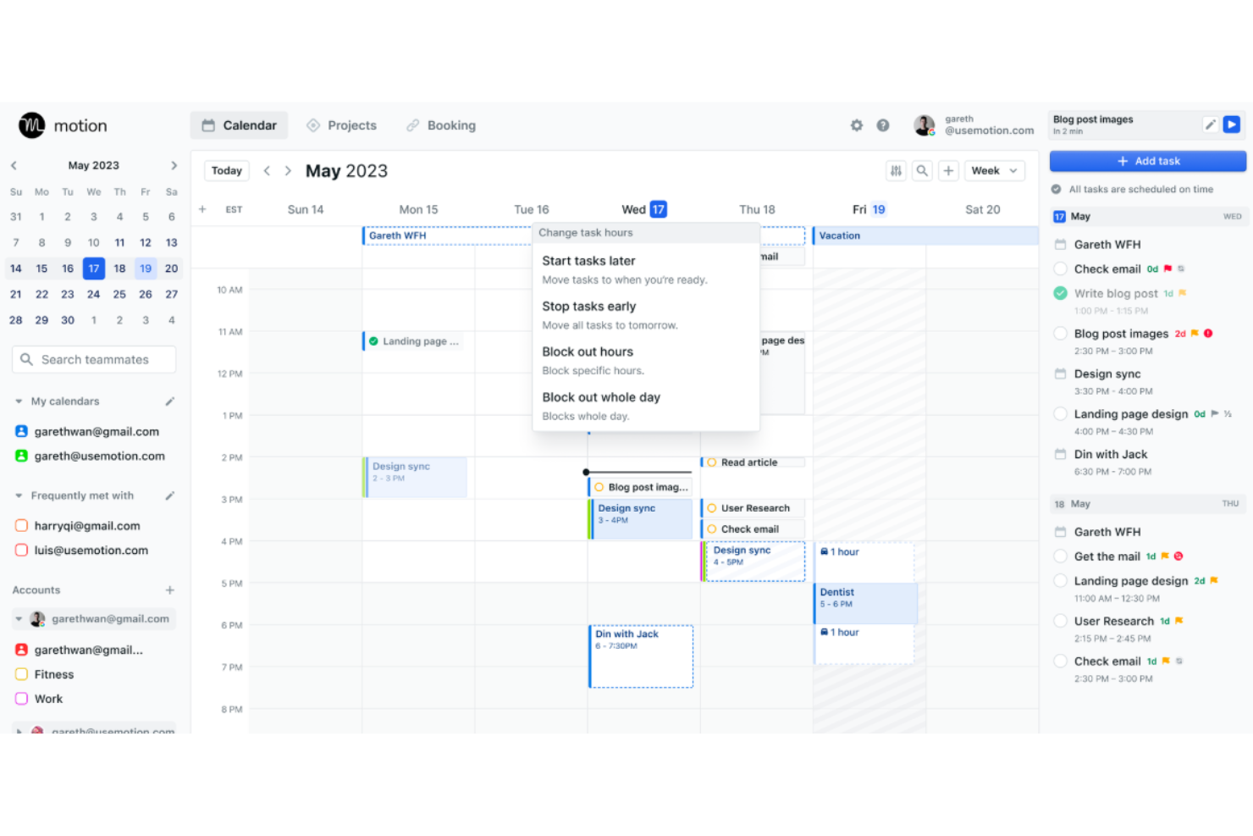Click the Motion logo in the top left
Screen dimensions: 1253x836
click(x=30, y=125)
